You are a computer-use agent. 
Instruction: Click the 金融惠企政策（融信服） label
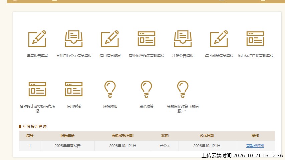pyautogui.click(x=183, y=109)
